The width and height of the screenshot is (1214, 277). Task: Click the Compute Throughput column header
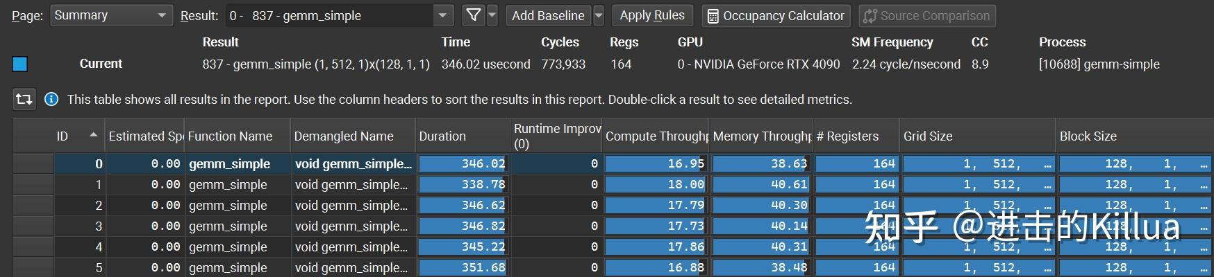(x=656, y=136)
